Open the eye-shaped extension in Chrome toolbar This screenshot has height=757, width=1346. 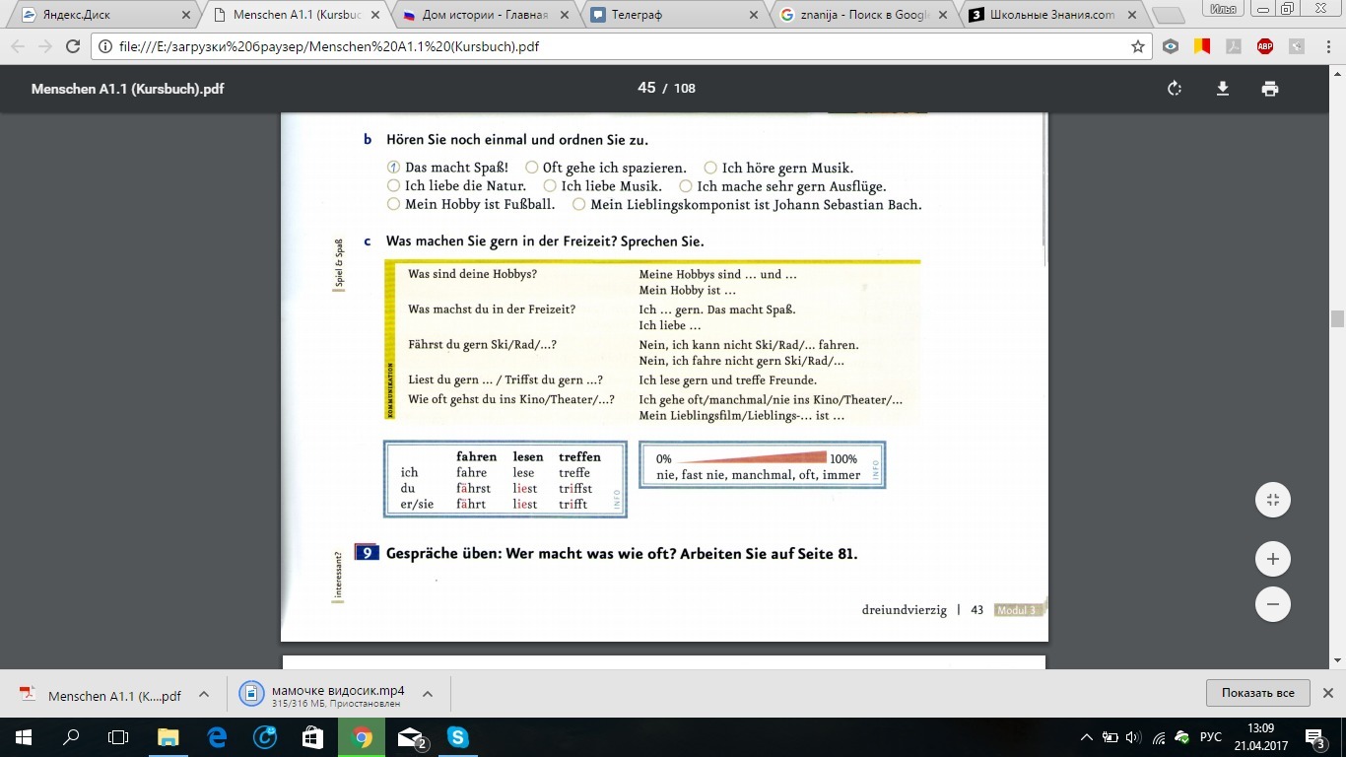(1171, 46)
